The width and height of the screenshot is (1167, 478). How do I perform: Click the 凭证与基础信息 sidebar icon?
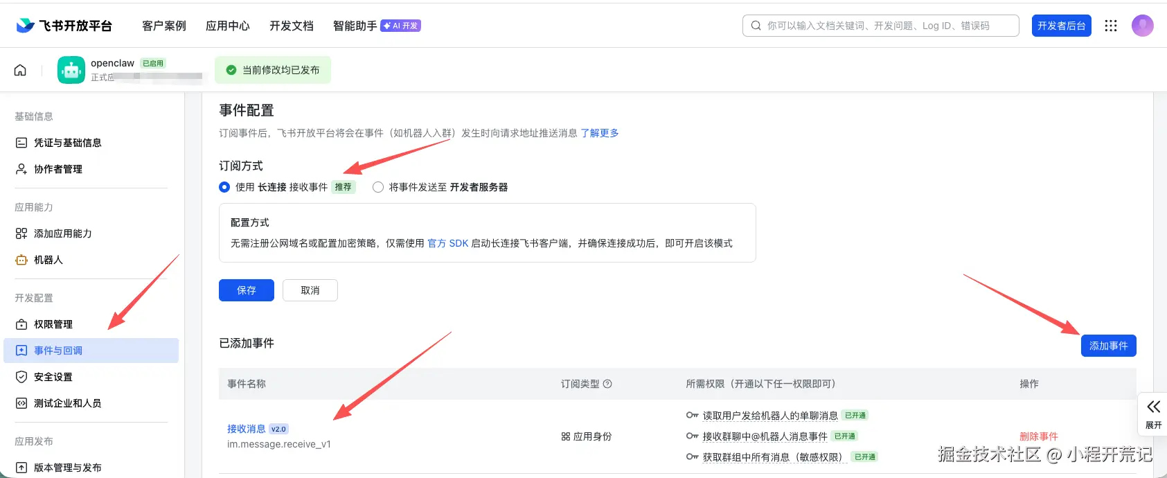click(x=21, y=143)
